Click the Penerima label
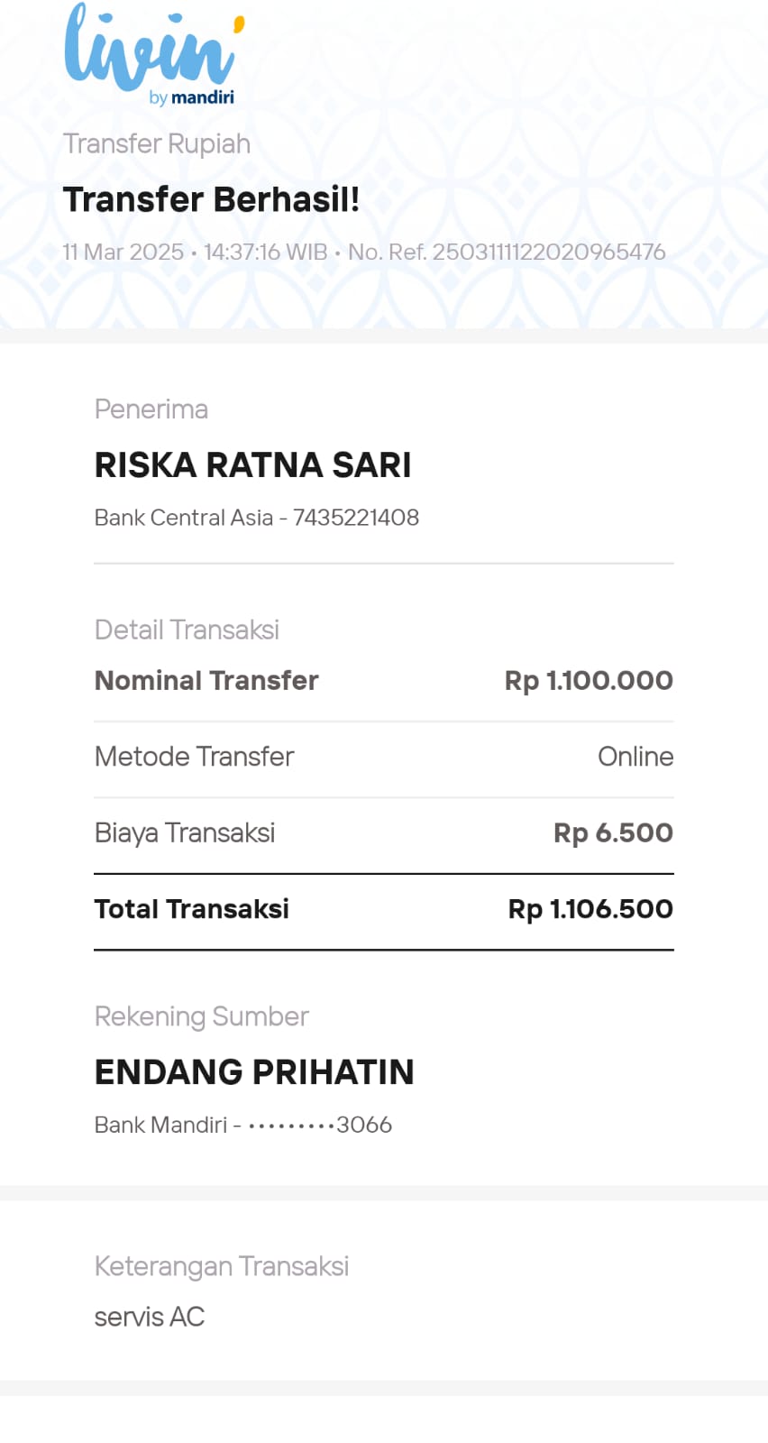This screenshot has width=768, height=1443. pyautogui.click(x=151, y=409)
